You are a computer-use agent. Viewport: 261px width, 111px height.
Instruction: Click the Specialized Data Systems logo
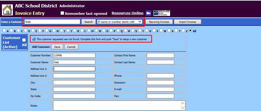162,13
